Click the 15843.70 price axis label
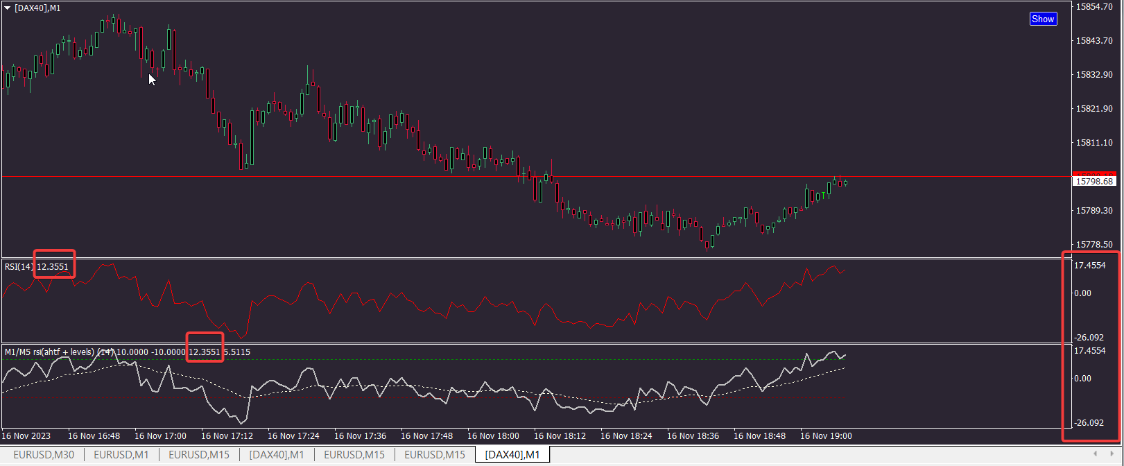Viewport: 1124px width, 466px height. click(1094, 41)
